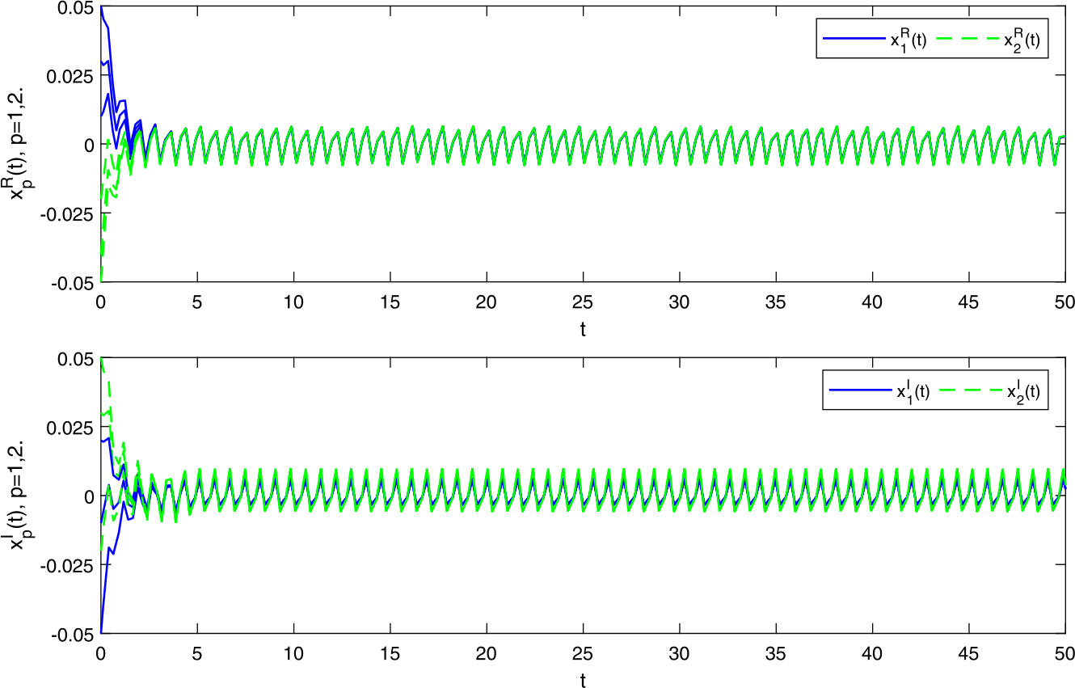Image resolution: width=1075 pixels, height=688 pixels.
Task: Click the t axis label under the xI plot
Action: (582, 680)
